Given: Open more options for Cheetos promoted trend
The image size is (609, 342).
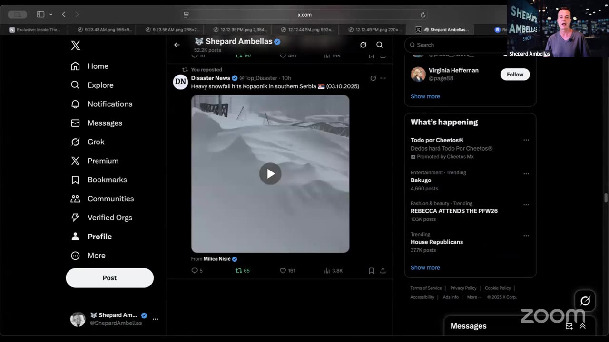Looking at the screenshot, I should coord(526,140).
